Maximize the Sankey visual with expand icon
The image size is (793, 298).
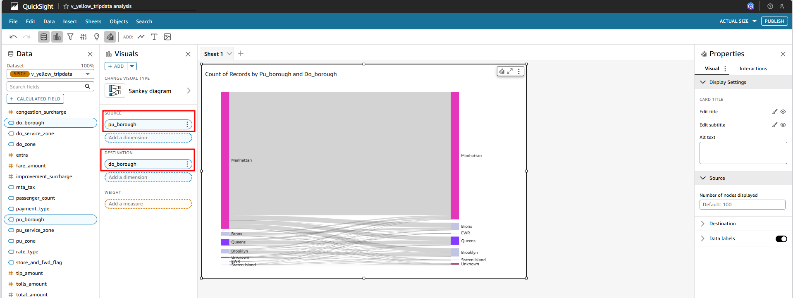click(510, 71)
